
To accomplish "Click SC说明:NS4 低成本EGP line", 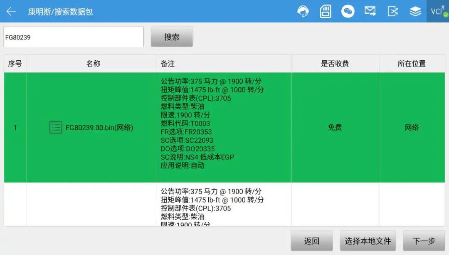I will click(197, 157).
